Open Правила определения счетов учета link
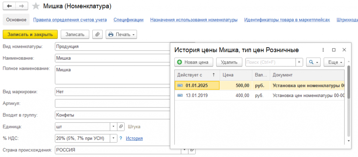Screen dimensions: 358x157 click(x=70, y=20)
